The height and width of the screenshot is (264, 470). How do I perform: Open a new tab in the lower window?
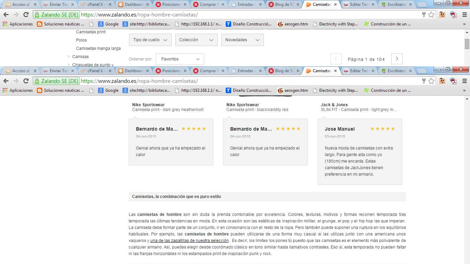[422, 71]
